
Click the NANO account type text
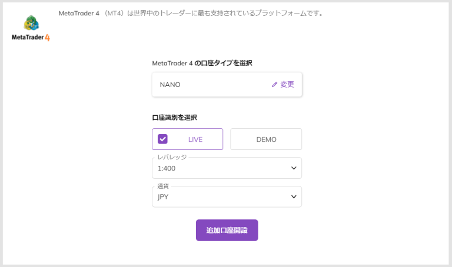point(170,85)
